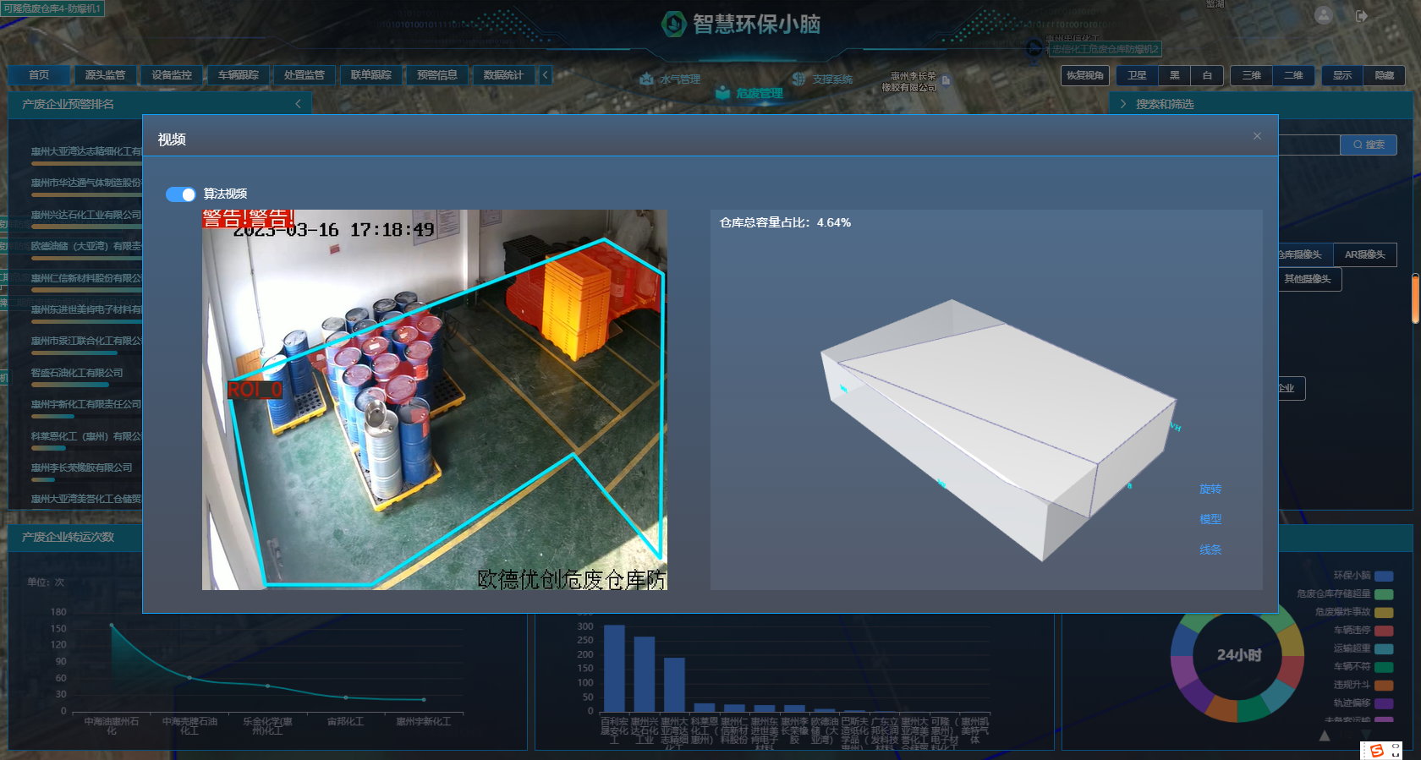Select 惠州李长荣橡胶有限公司 in the ranking list
This screenshot has width=1421, height=760.
tap(82, 467)
